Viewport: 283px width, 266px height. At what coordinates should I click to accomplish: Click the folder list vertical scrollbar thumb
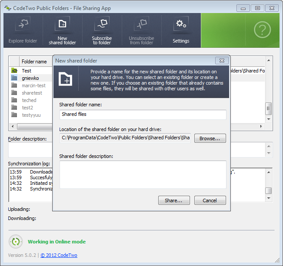268,108
